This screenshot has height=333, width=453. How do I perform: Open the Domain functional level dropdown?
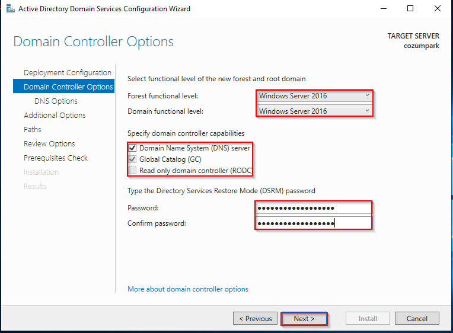[314, 111]
